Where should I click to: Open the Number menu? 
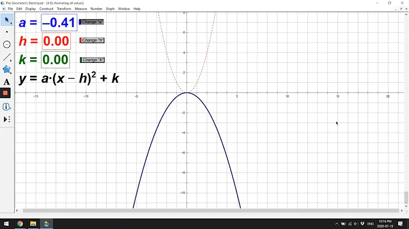point(96,9)
